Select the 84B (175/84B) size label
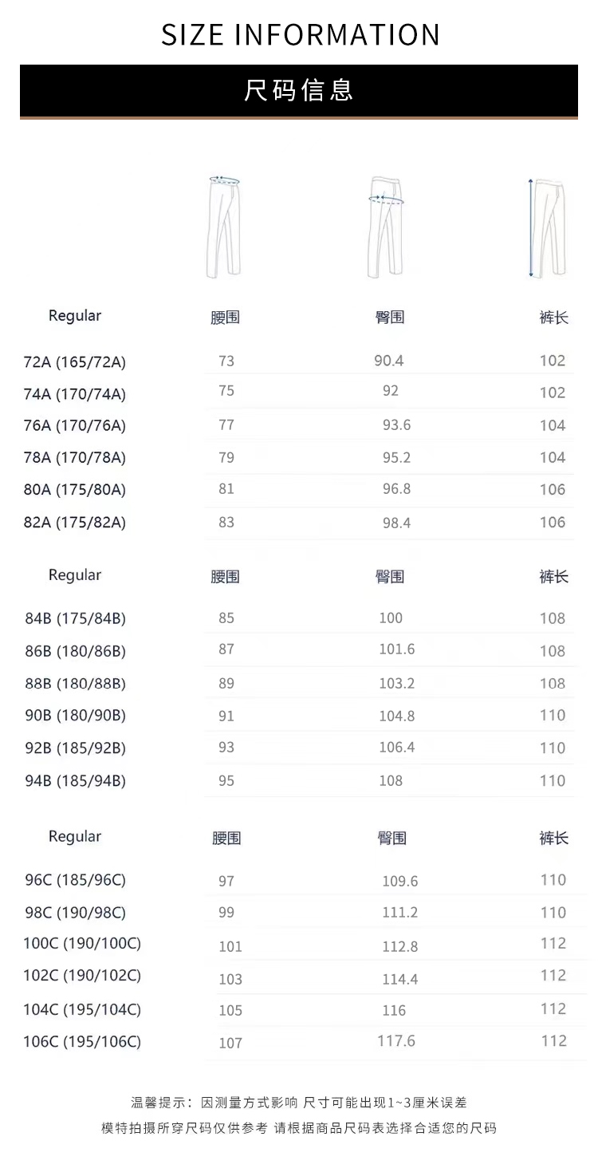Image resolution: width=598 pixels, height=1176 pixels. tap(76, 619)
